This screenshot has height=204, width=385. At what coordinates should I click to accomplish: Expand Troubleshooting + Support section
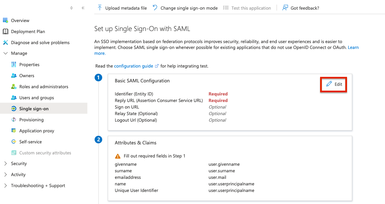pos(5,186)
